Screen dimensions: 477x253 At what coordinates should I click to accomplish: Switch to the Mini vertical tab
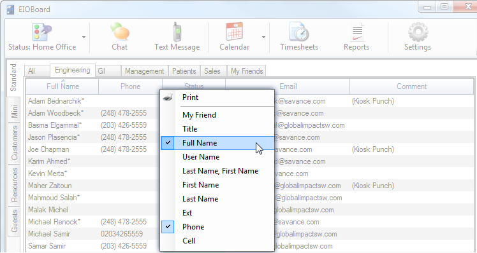pos(14,111)
